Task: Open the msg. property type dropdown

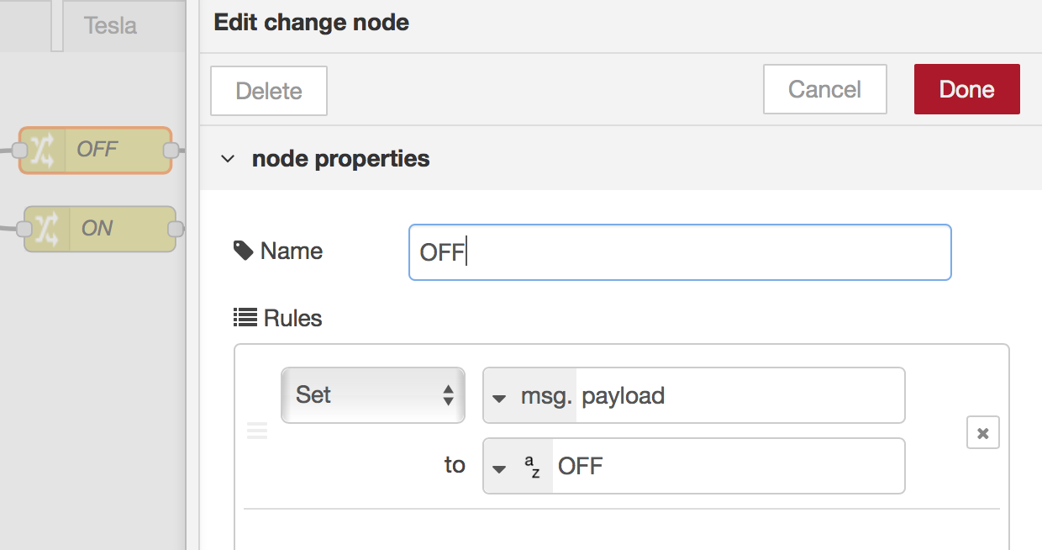Action: 500,396
